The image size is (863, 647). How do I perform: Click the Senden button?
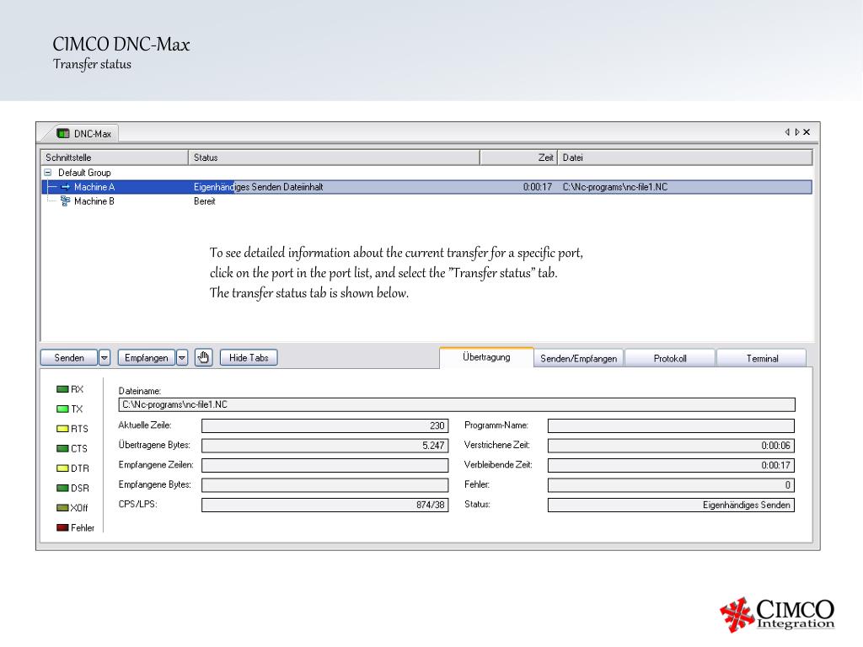coord(69,357)
